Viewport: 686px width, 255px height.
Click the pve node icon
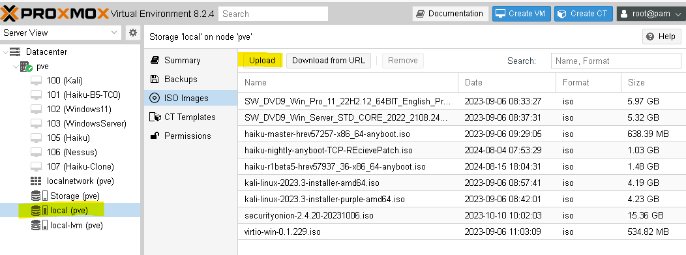click(26, 67)
